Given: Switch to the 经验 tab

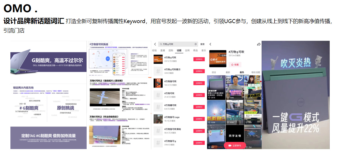Looking at the screenshot, I should click(154, 50).
